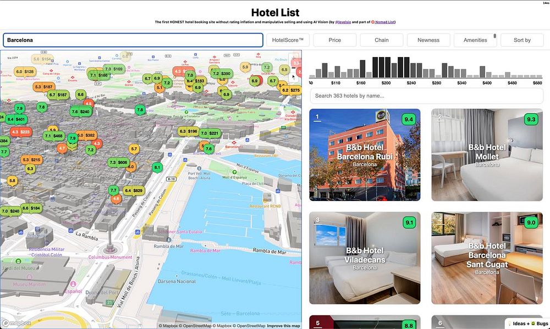Open B&b Hotel Barcelona Sant Cugat card
The height and width of the screenshot is (329, 550).
click(x=487, y=258)
